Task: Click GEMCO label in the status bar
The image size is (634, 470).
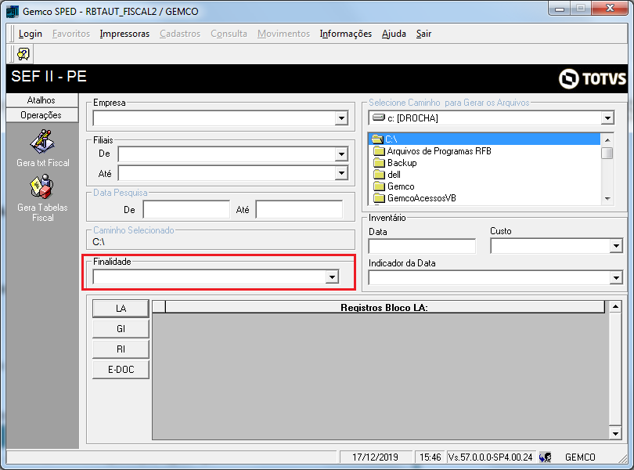Action: pyautogui.click(x=580, y=457)
